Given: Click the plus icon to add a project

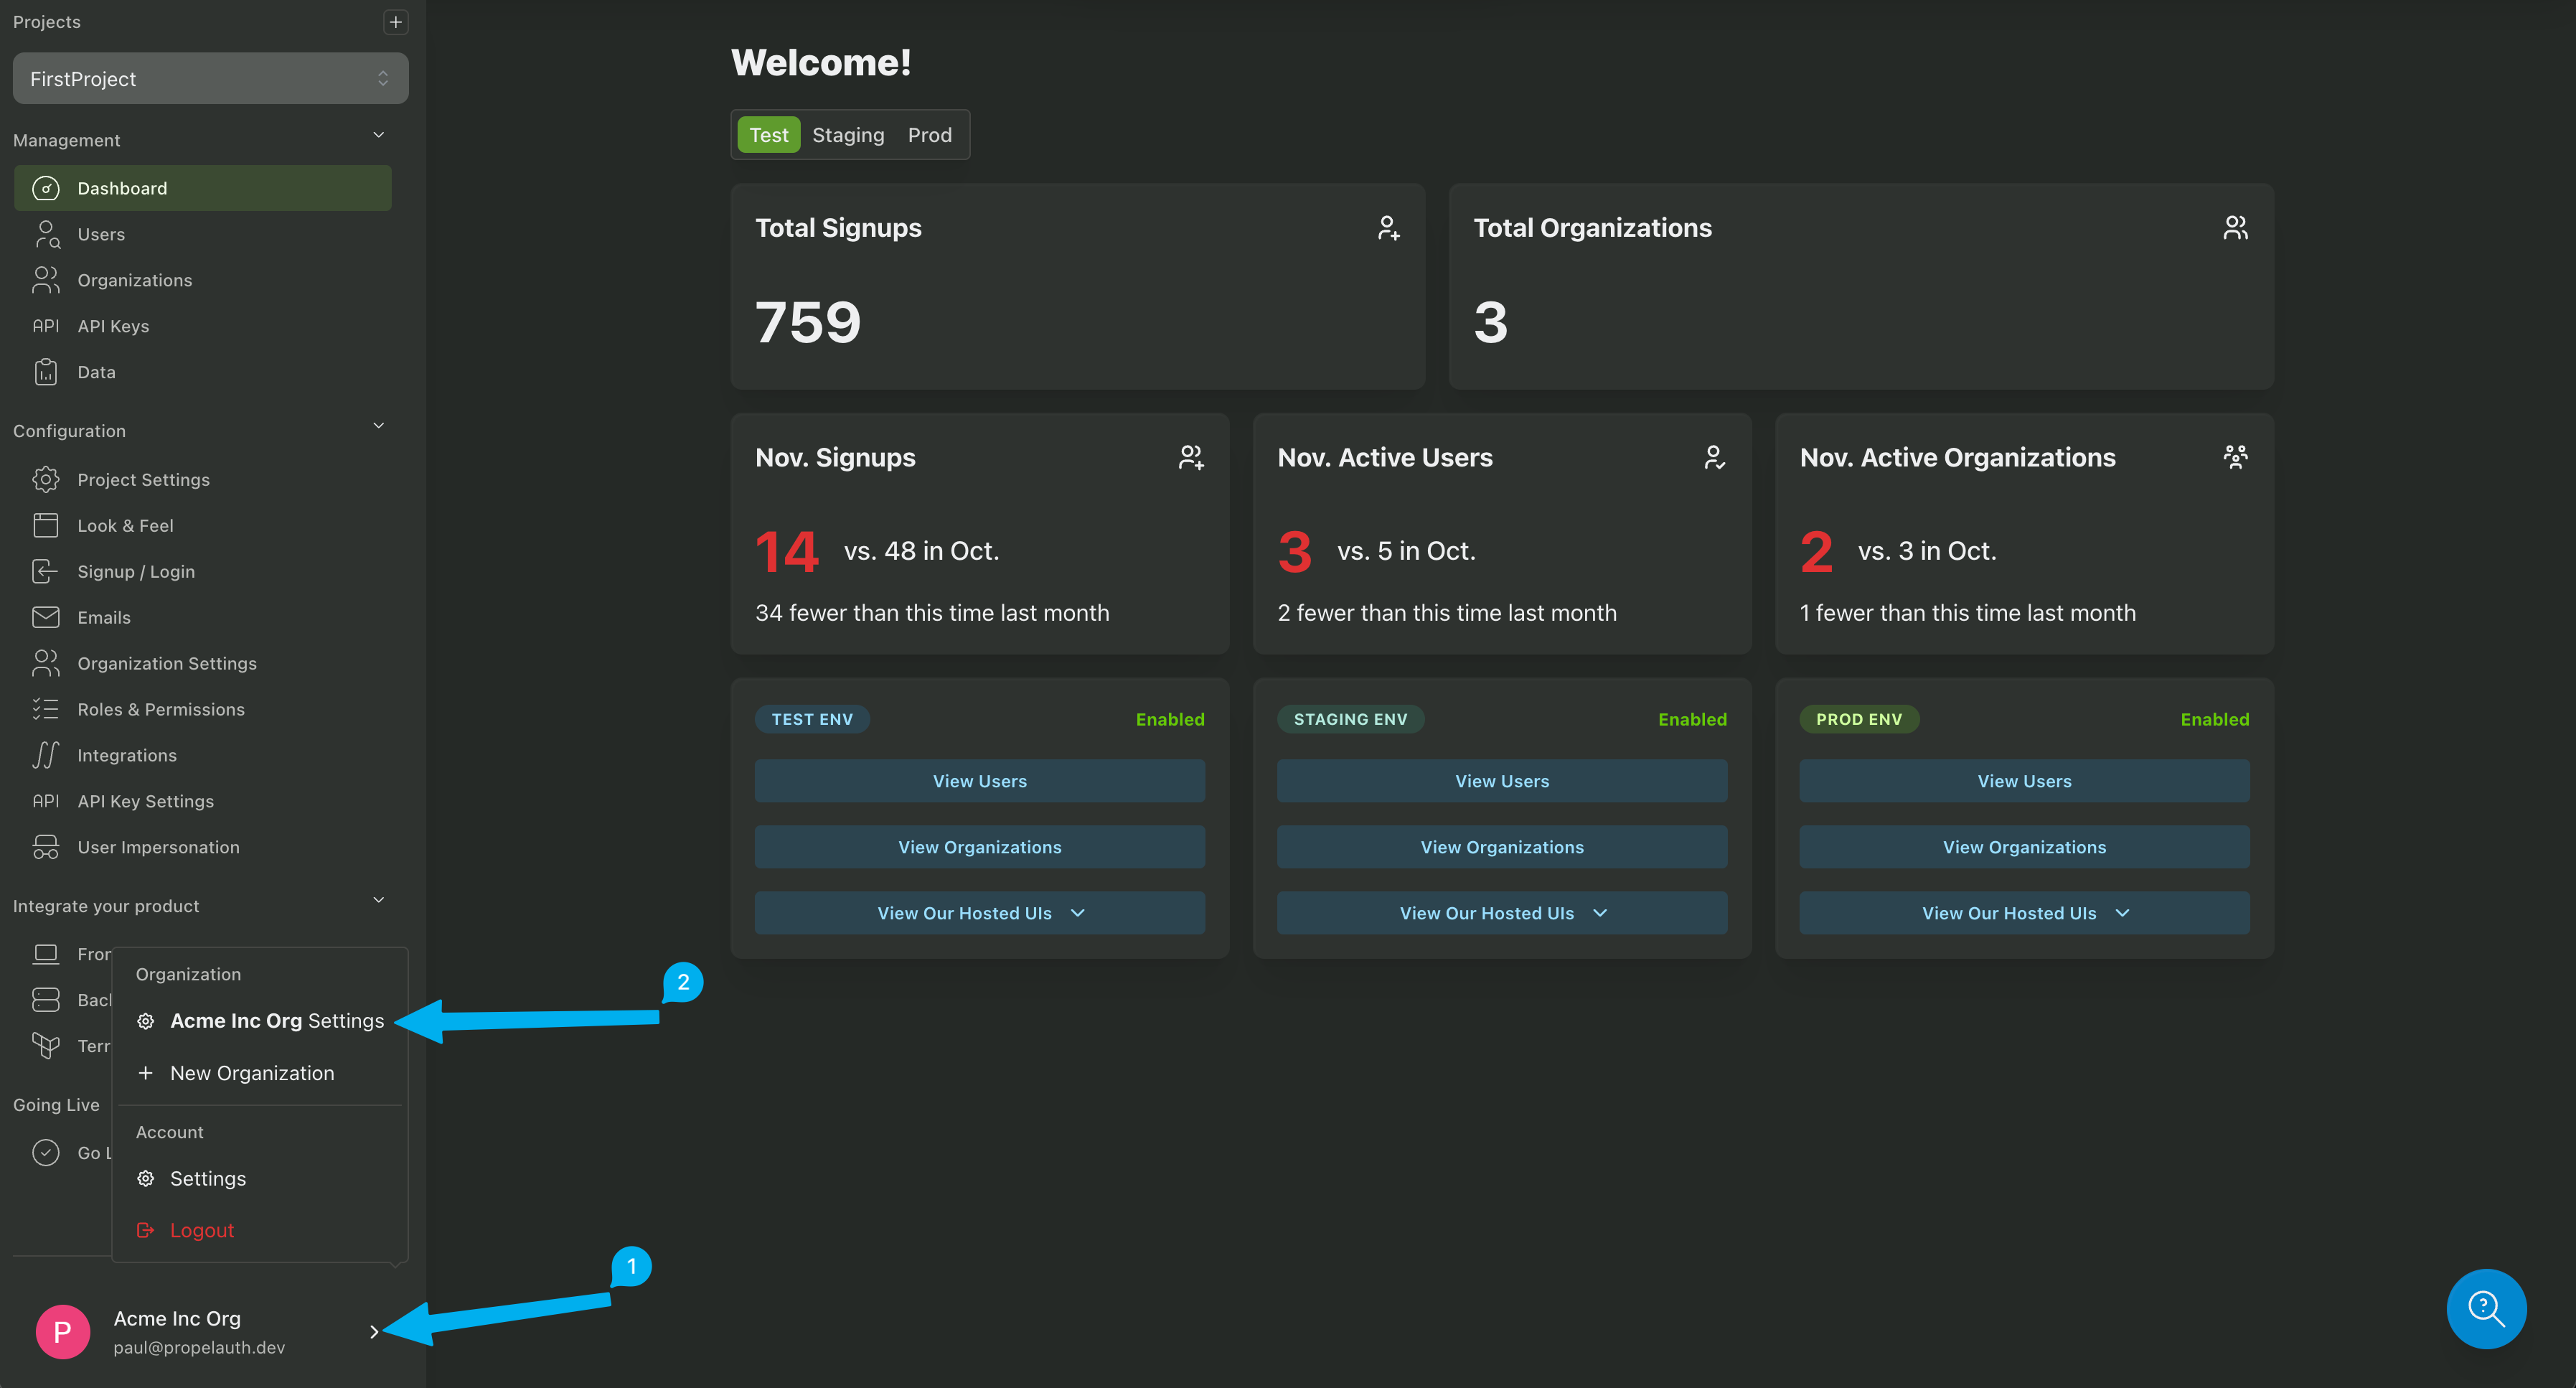Looking at the screenshot, I should click(x=396, y=21).
